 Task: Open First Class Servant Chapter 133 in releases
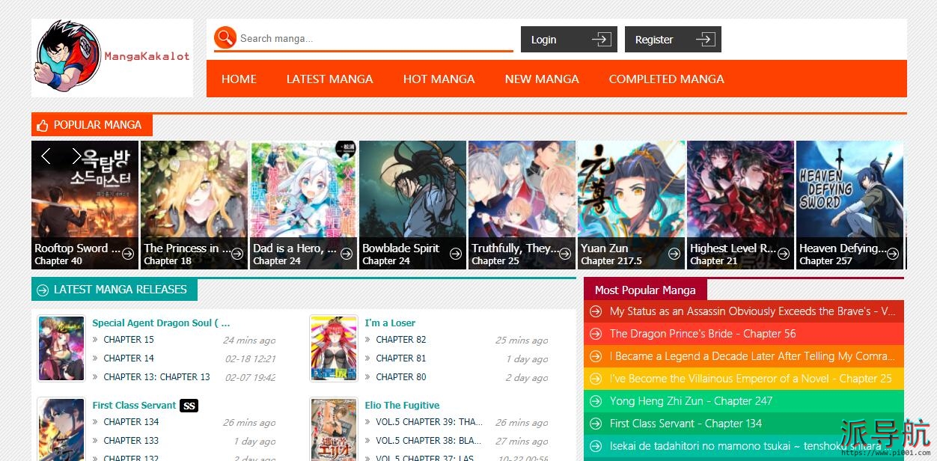pyautogui.click(x=131, y=441)
